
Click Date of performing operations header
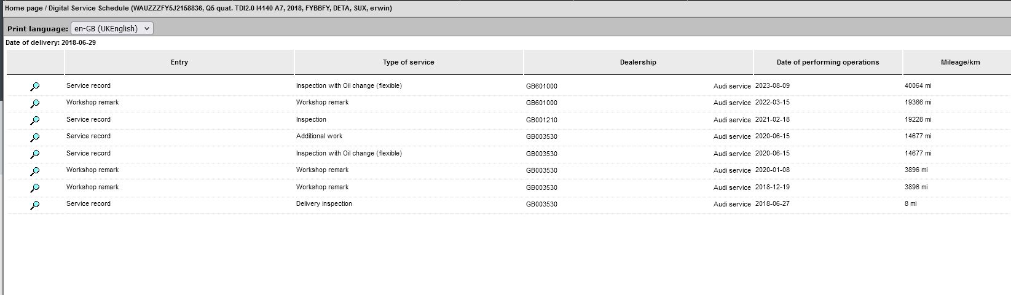pos(827,62)
